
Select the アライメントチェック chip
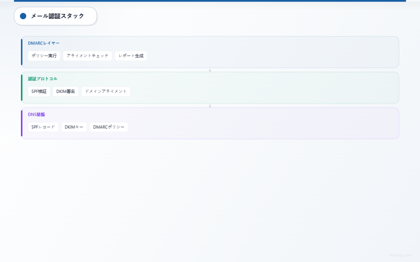point(87,56)
